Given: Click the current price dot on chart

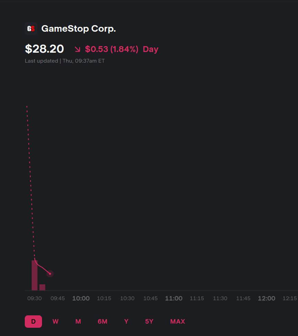Looking at the screenshot, I should point(50,274).
